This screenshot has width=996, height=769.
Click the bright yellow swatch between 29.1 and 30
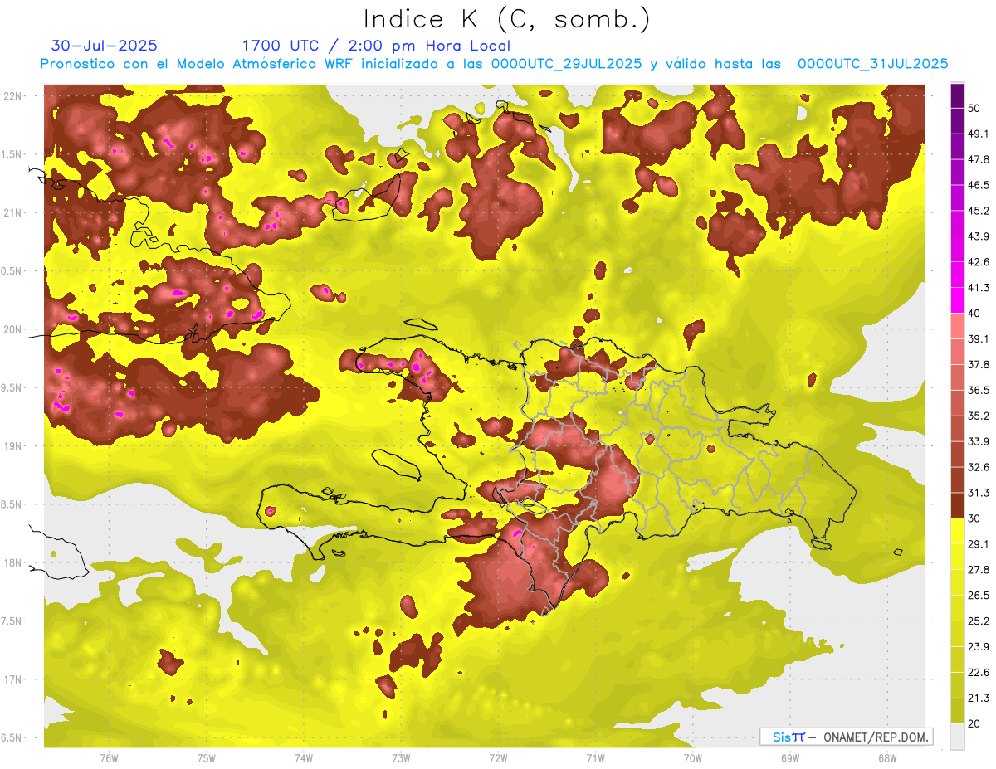pos(957,531)
